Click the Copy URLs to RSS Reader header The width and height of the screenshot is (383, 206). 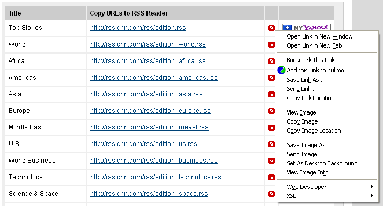(x=175, y=13)
